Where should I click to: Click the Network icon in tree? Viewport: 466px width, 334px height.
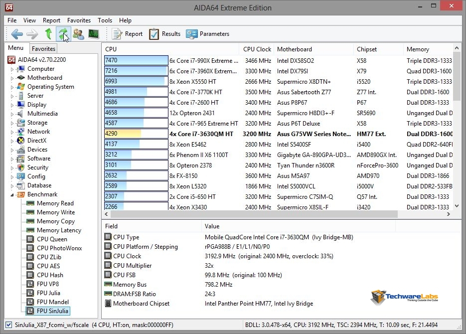(21, 131)
